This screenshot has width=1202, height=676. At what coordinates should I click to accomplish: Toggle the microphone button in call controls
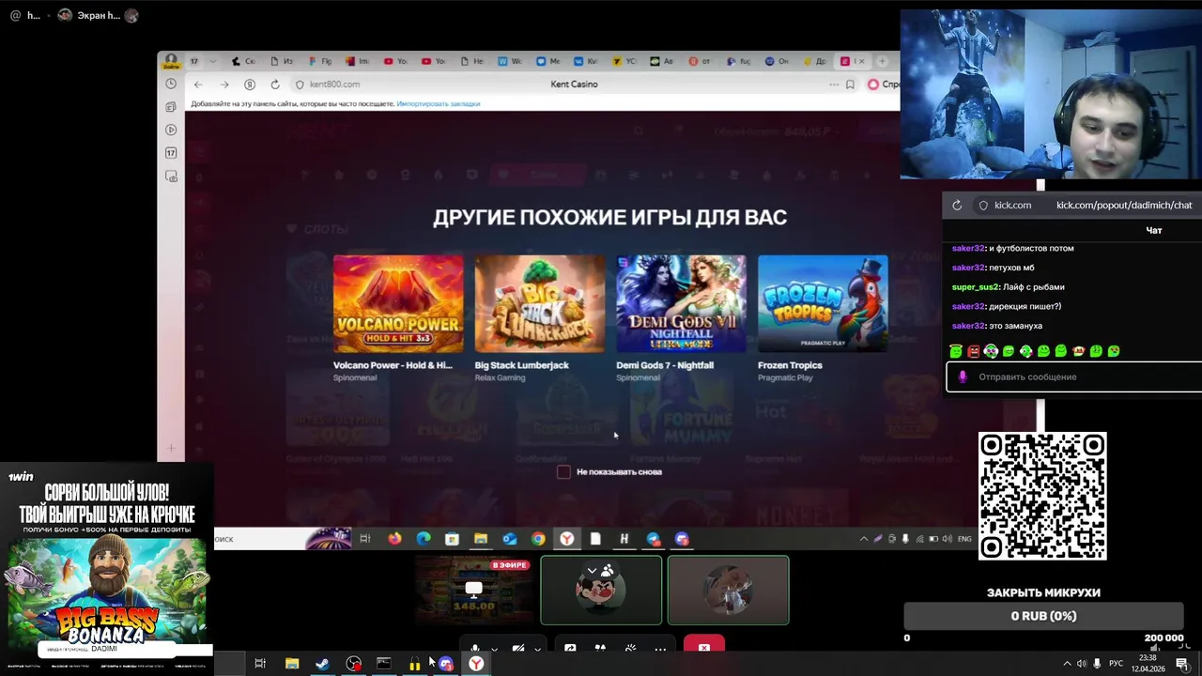click(475, 648)
